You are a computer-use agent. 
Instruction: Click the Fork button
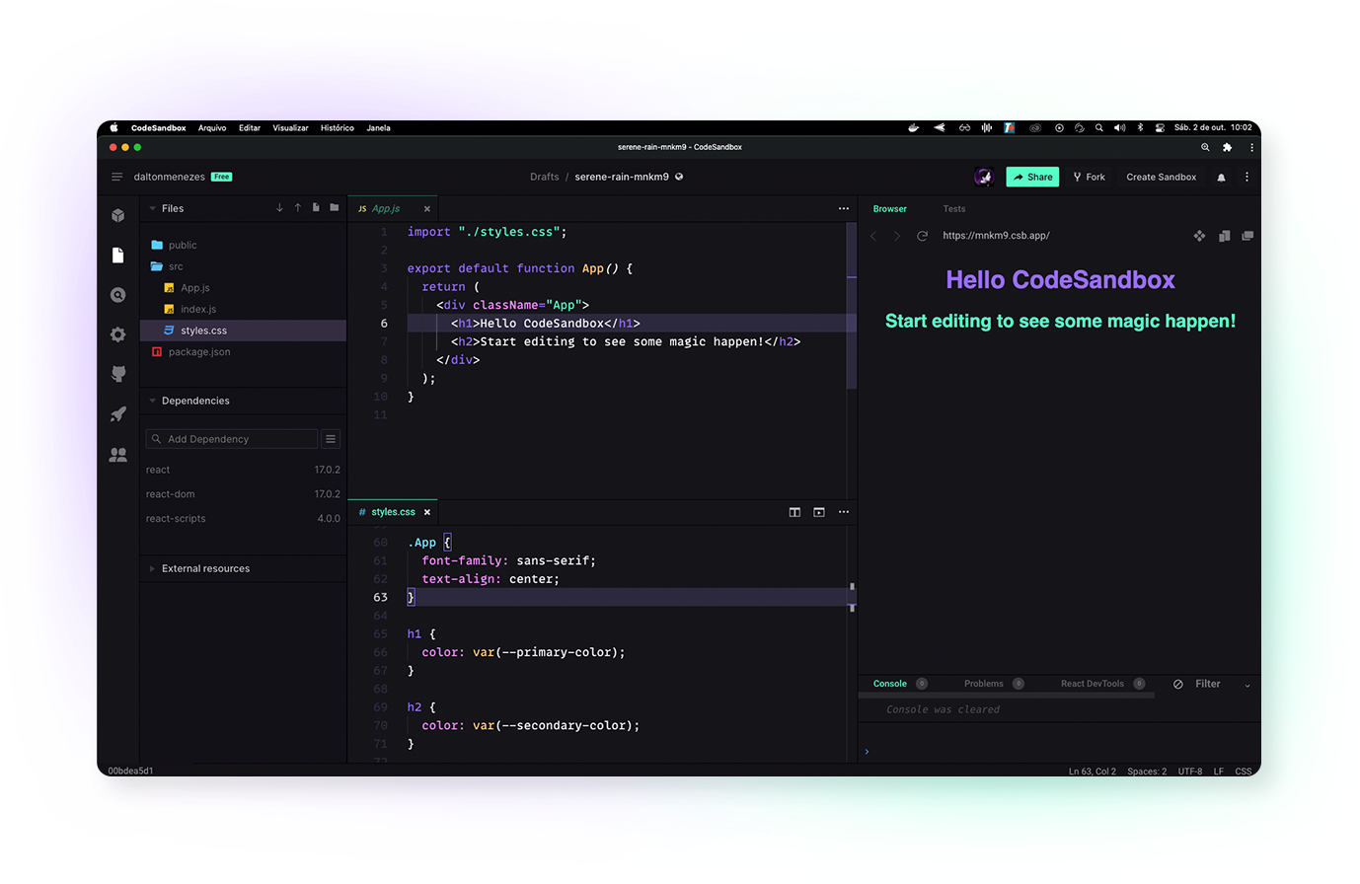click(1090, 177)
